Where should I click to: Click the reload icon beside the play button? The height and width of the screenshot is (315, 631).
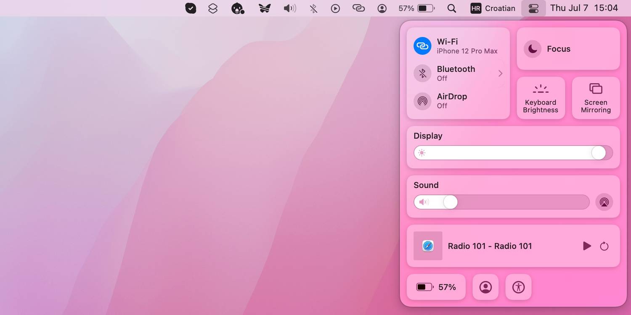(x=604, y=246)
